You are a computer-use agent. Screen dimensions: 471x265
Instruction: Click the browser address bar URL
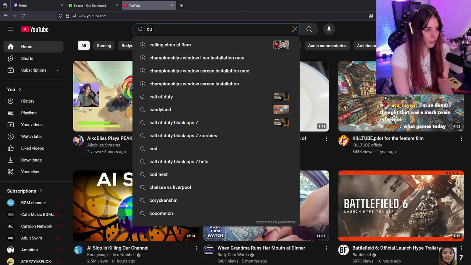click(x=92, y=16)
